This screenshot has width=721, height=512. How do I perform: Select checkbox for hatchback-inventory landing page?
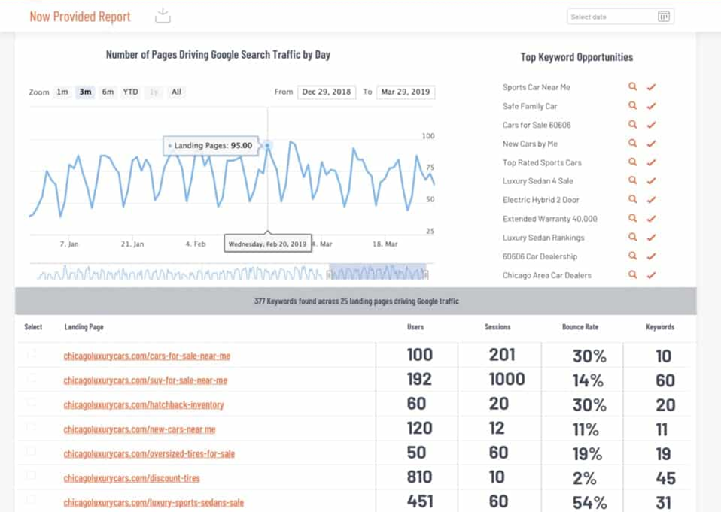(x=31, y=403)
